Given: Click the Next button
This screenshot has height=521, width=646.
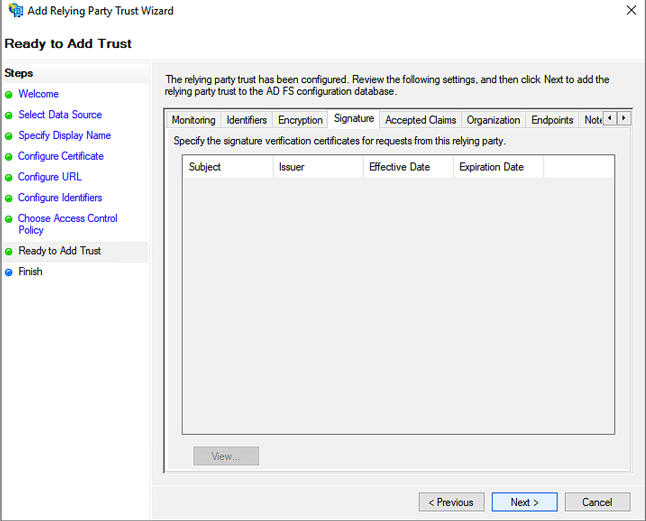Looking at the screenshot, I should 524,502.
